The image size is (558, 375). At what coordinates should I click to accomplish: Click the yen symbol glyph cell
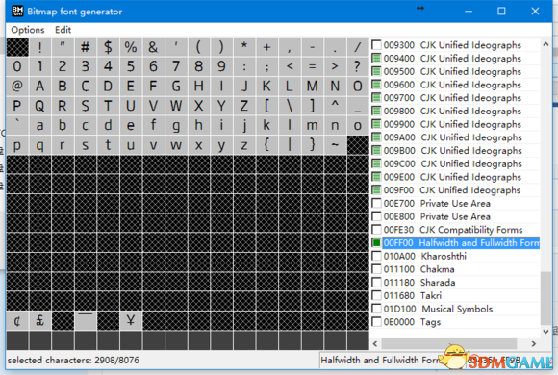click(x=131, y=320)
